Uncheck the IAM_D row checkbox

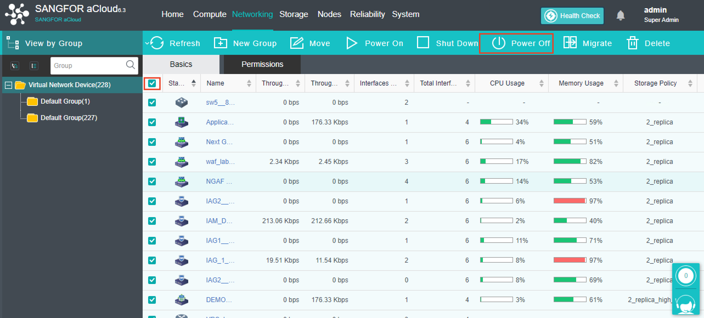(x=152, y=221)
